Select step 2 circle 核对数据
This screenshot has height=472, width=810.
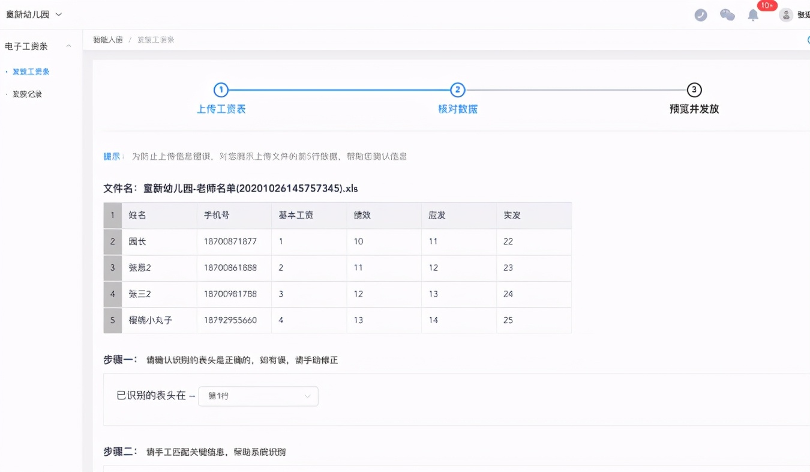tap(457, 90)
